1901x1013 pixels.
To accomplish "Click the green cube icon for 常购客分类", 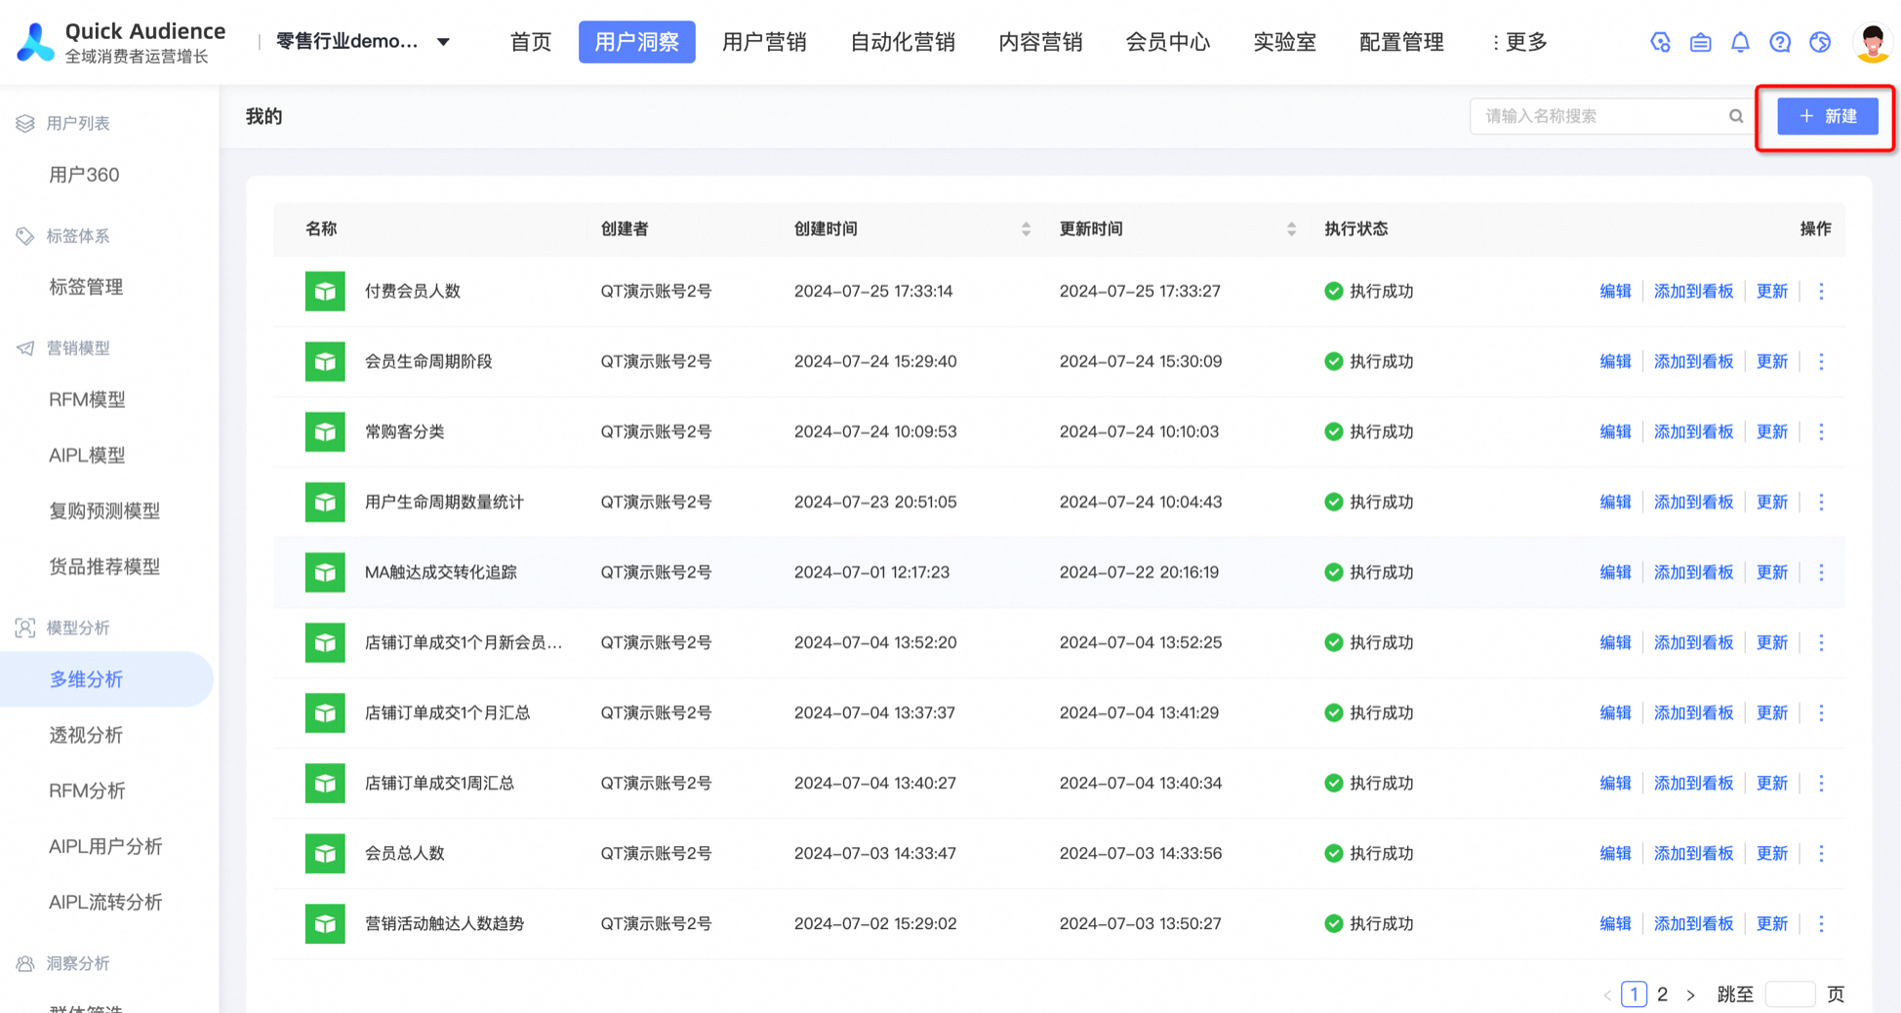I will pos(325,431).
